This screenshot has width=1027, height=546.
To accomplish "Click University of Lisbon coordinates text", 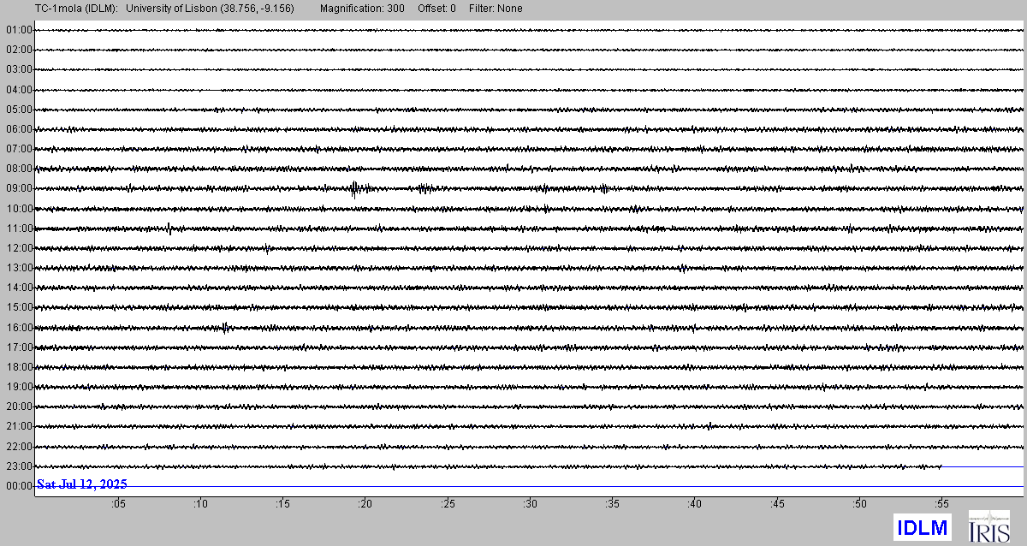I will pos(210,9).
